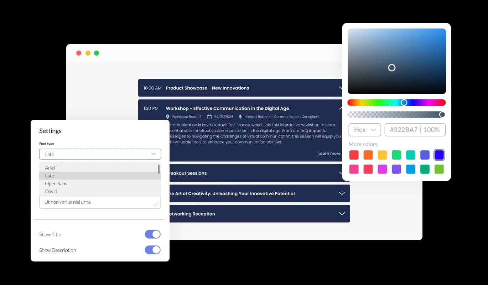This screenshot has width=488, height=285.
Task: Choose the David font option
Action: (x=51, y=191)
